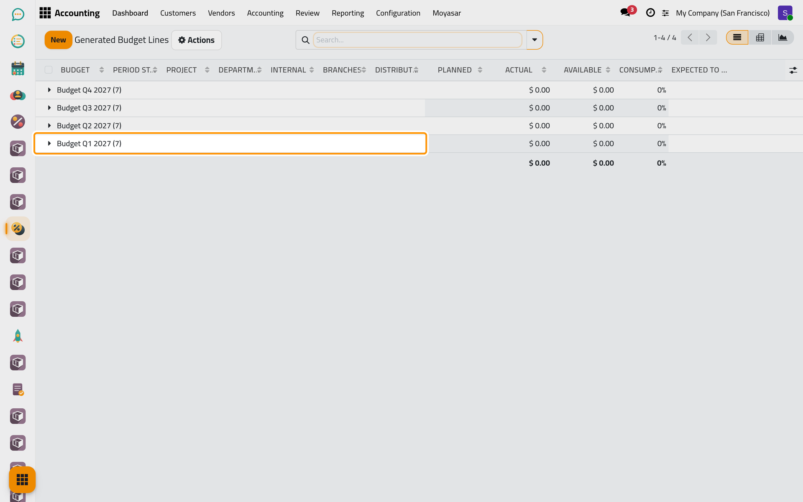
Task: Click the New button
Action: (58, 40)
